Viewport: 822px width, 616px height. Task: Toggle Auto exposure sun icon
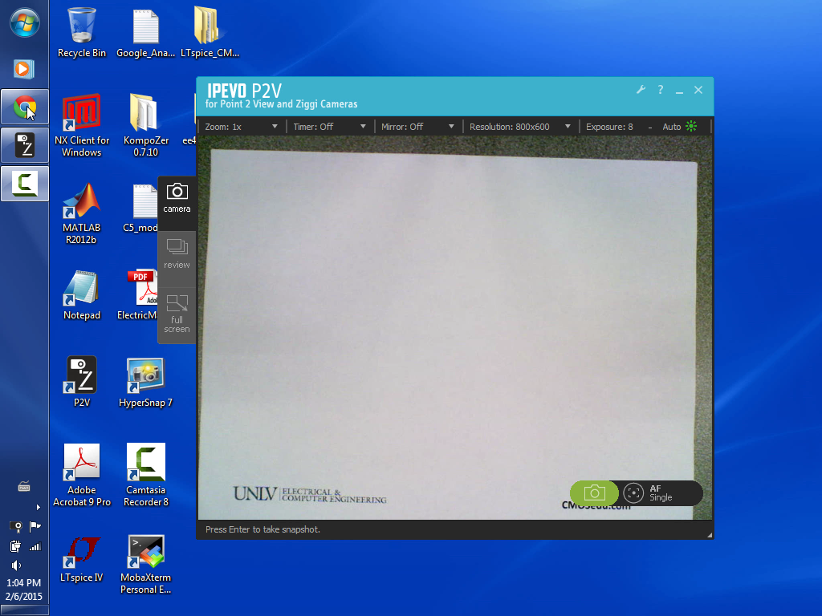point(691,126)
